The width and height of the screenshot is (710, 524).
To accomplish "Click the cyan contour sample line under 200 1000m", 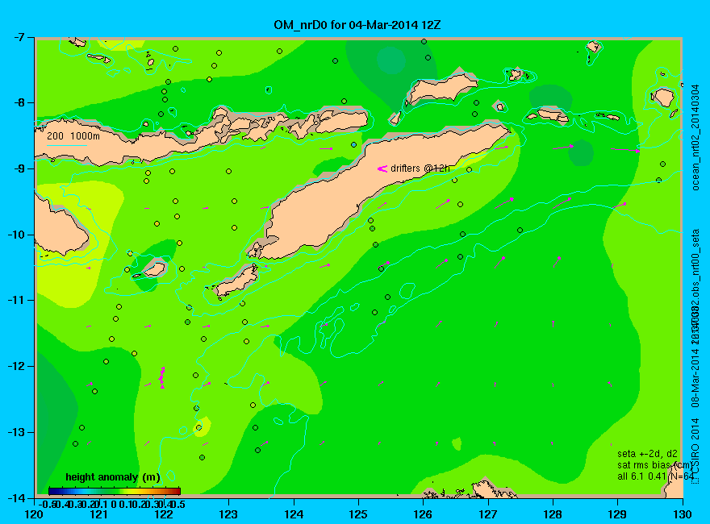I will pyautogui.click(x=66, y=145).
